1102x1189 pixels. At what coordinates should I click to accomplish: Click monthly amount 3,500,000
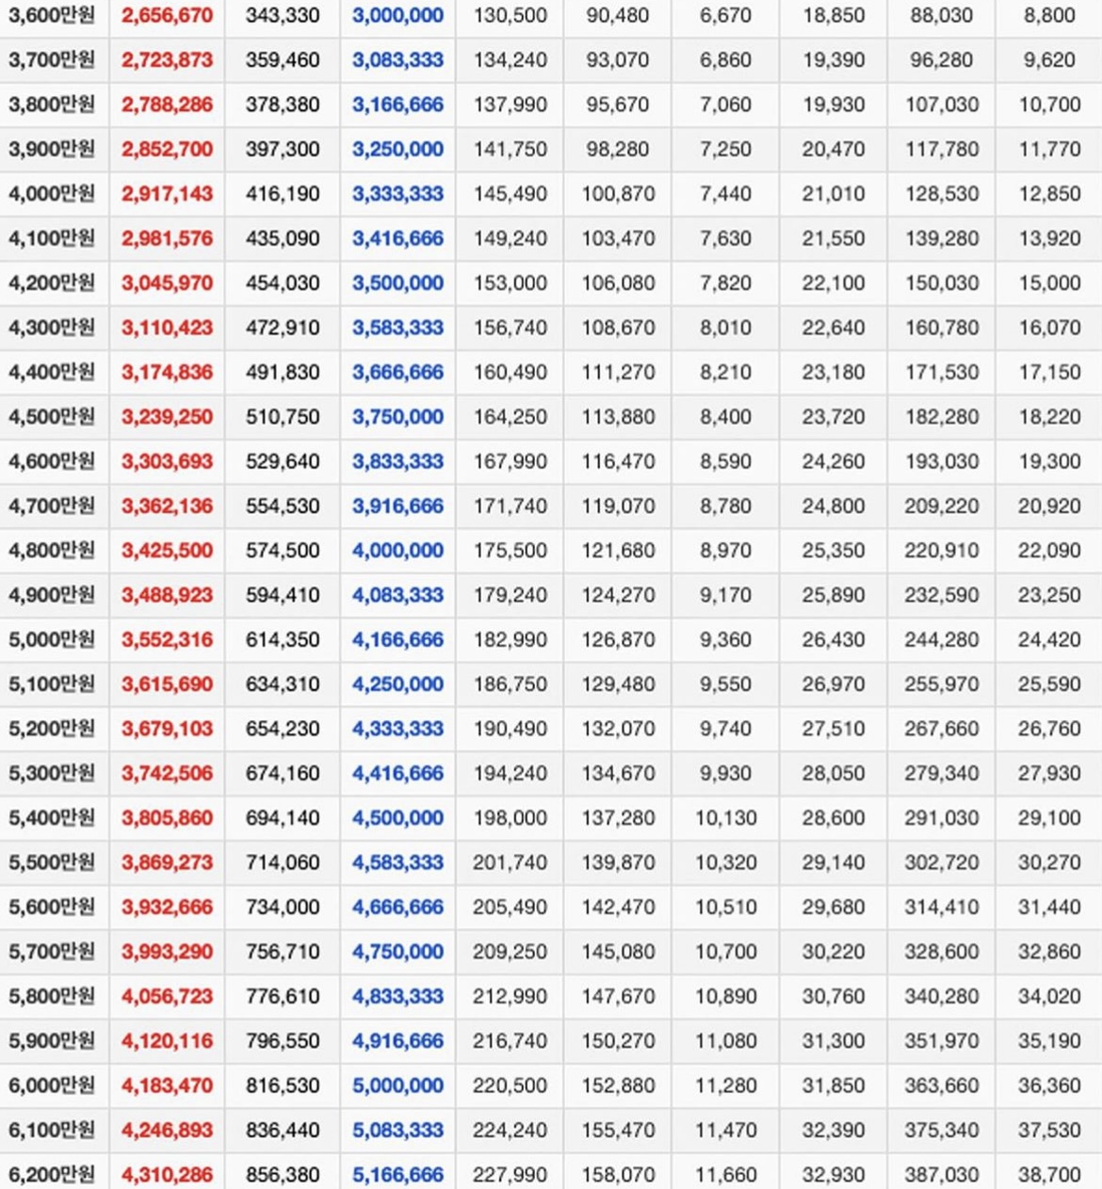point(397,283)
